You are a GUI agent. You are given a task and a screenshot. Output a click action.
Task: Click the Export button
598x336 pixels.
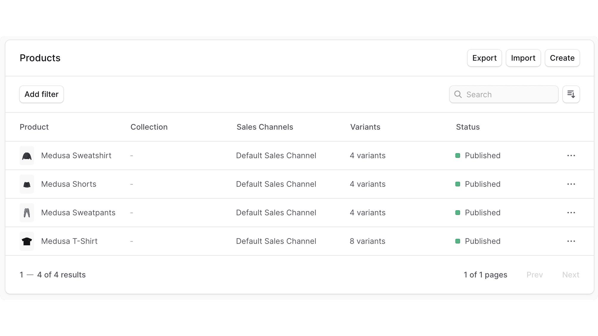pyautogui.click(x=484, y=58)
